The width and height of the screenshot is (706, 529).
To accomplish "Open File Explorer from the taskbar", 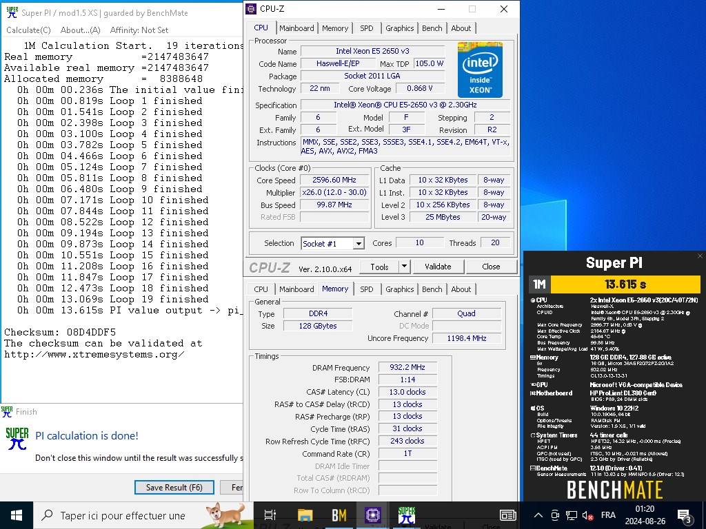I will [305, 515].
